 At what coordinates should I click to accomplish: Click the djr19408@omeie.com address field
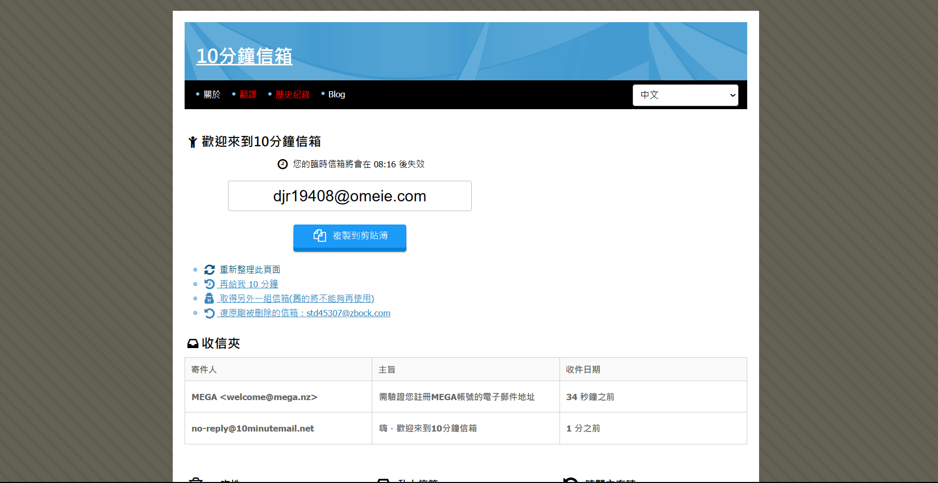350,196
